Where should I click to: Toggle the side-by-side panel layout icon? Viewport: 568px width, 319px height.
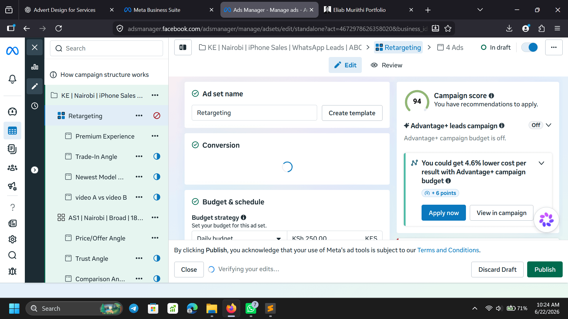183,47
